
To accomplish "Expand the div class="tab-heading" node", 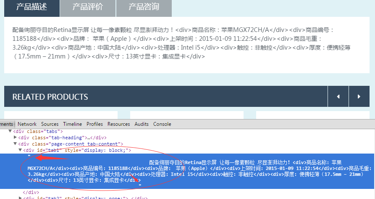I will click(x=15, y=137).
